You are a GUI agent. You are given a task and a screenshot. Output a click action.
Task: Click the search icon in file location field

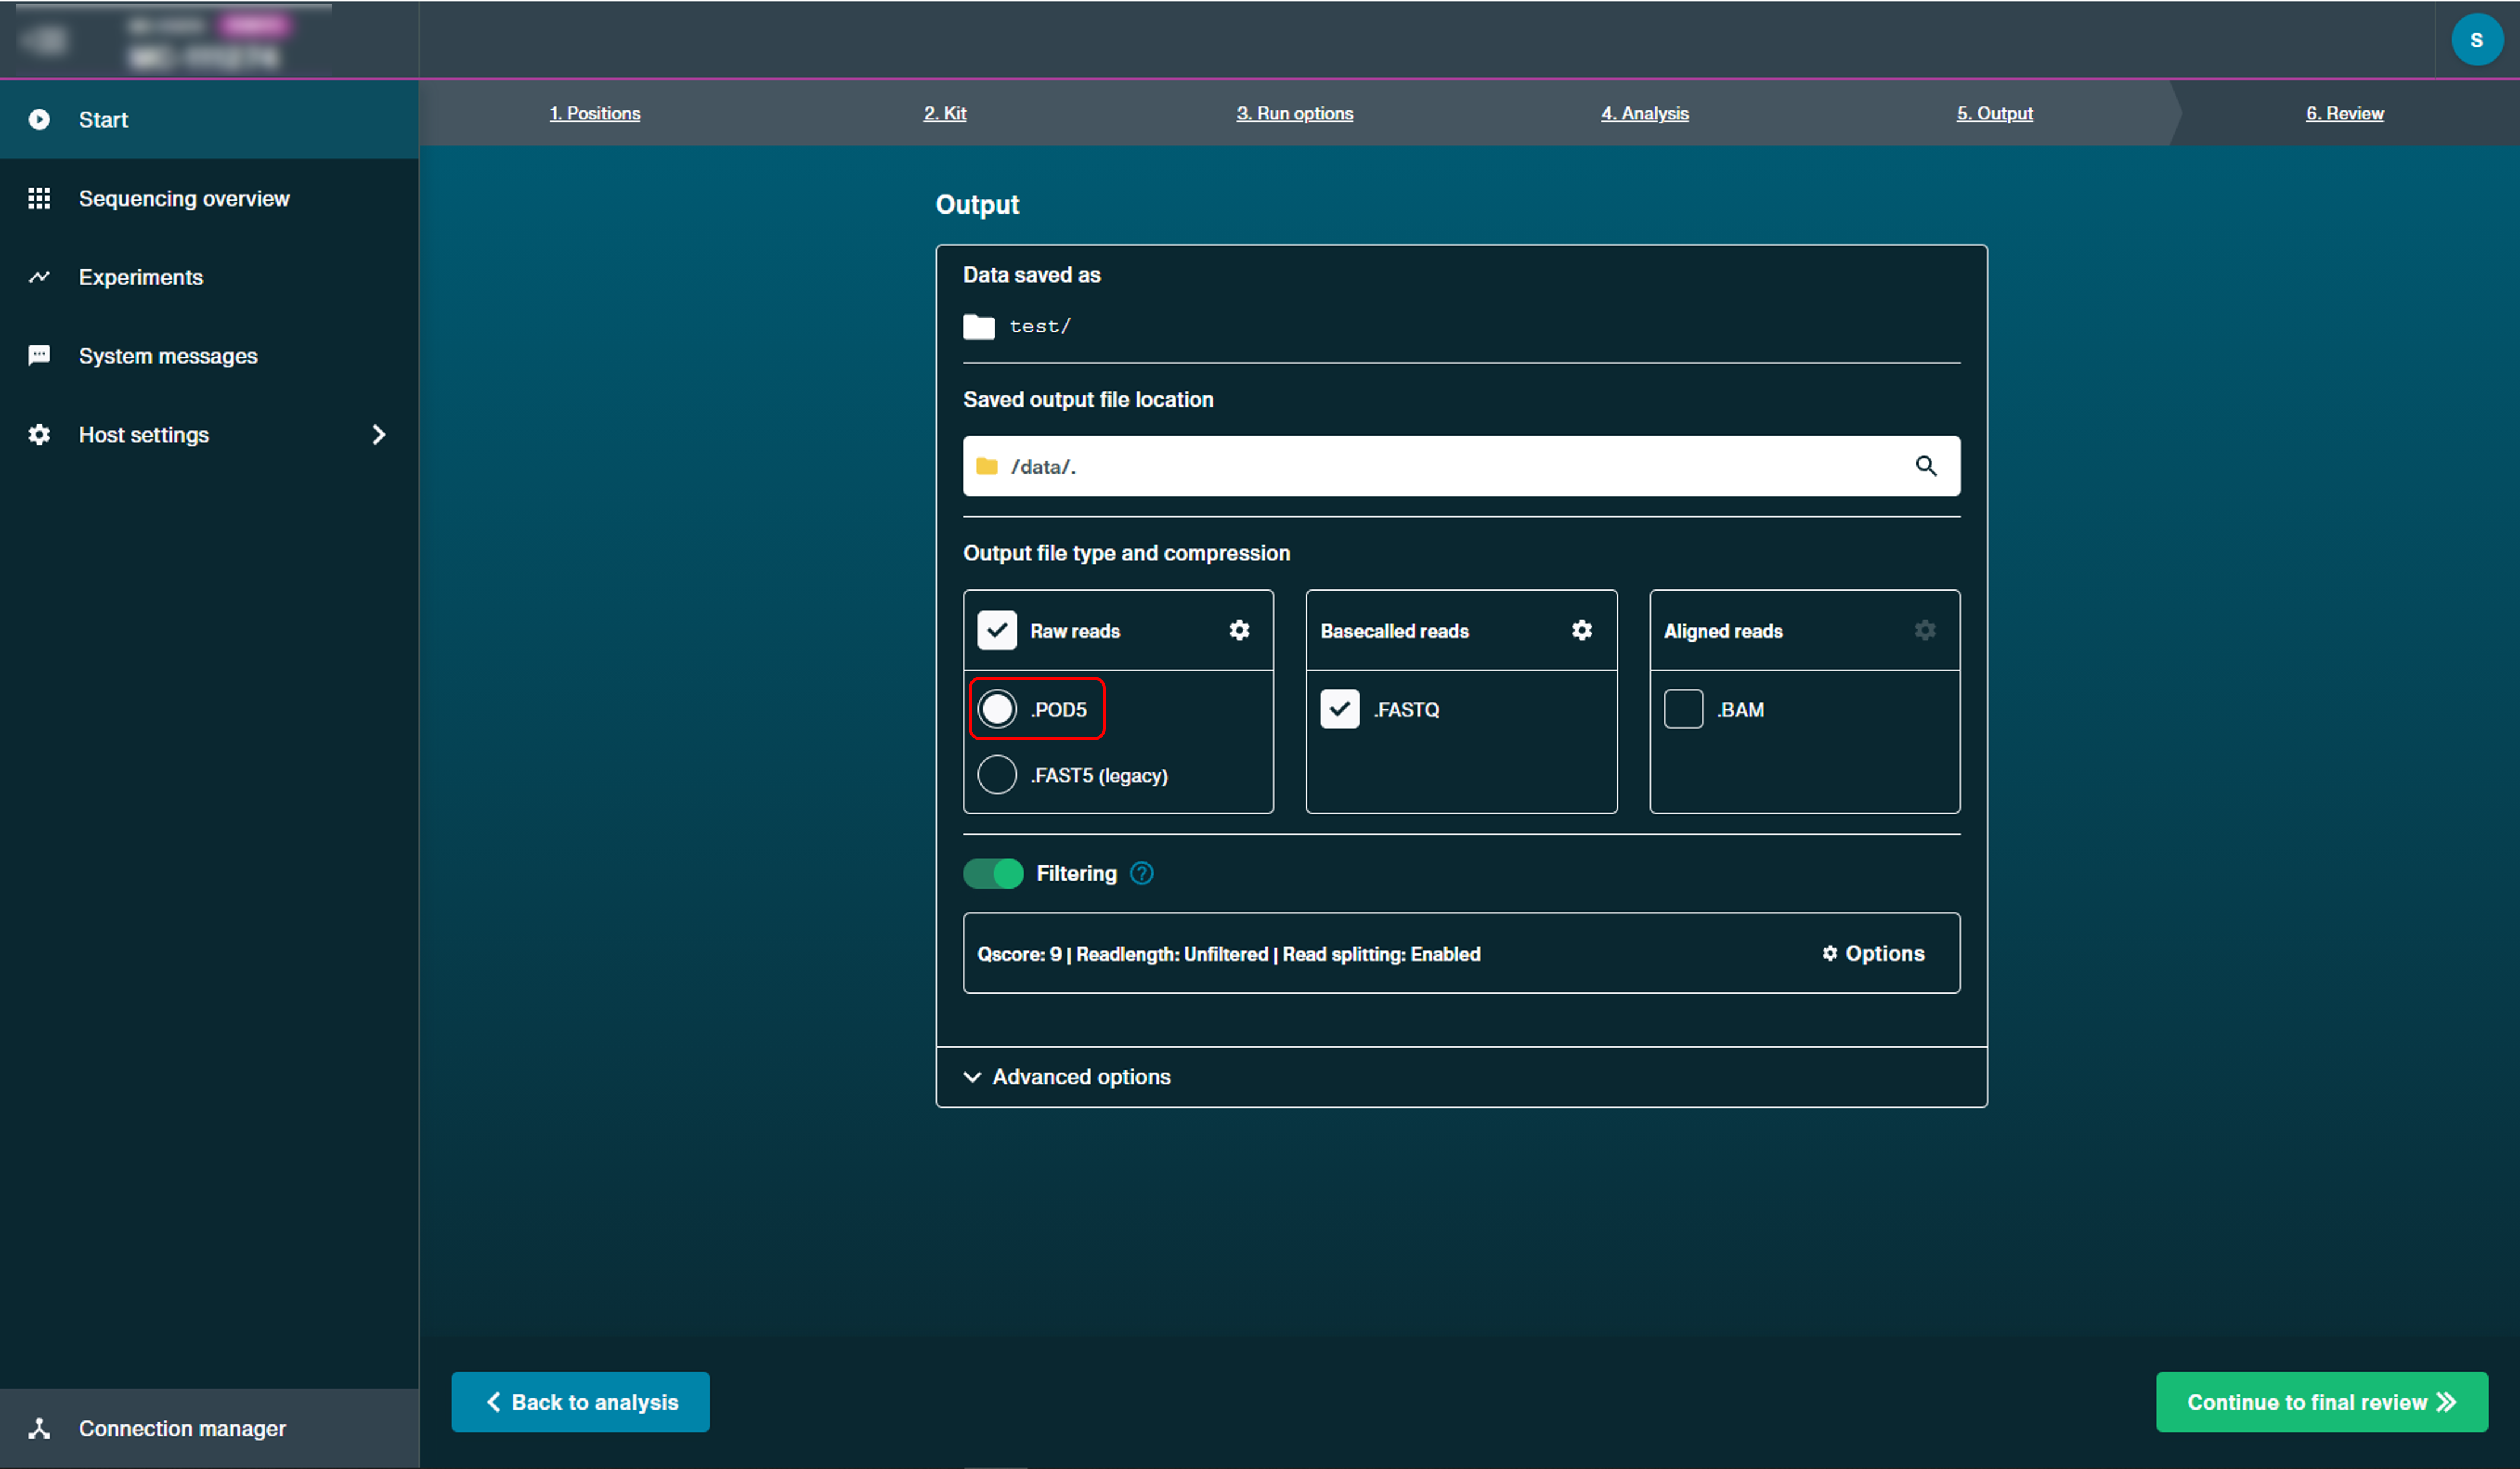coord(1925,466)
